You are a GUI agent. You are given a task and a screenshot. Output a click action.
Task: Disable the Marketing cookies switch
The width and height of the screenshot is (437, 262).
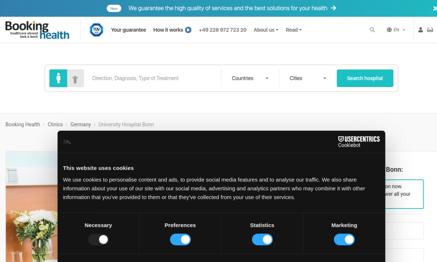point(344,239)
